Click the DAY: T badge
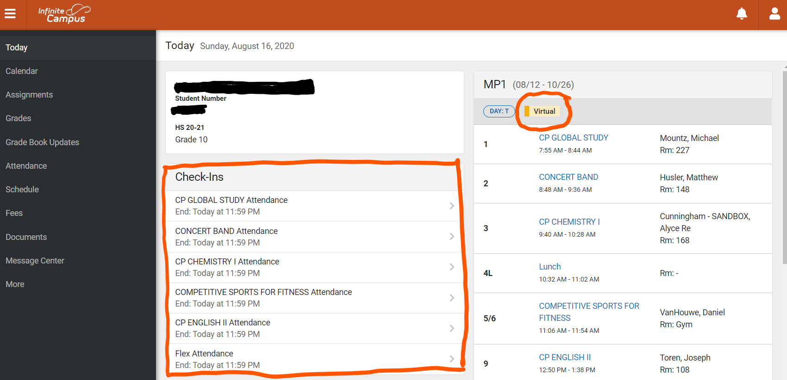The width and height of the screenshot is (787, 380). (x=499, y=111)
